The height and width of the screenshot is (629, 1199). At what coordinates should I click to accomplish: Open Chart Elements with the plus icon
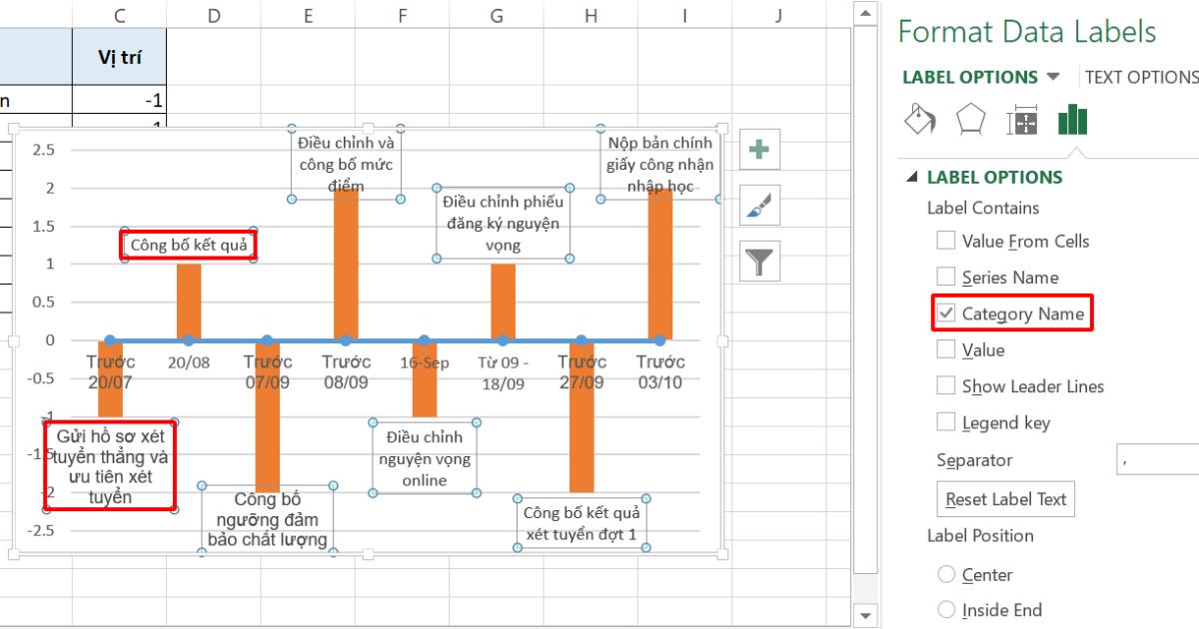pyautogui.click(x=758, y=150)
